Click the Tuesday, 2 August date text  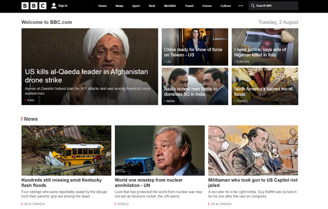278,22
